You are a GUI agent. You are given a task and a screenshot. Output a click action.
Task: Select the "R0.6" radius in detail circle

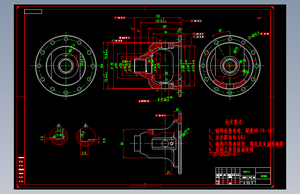(82, 134)
